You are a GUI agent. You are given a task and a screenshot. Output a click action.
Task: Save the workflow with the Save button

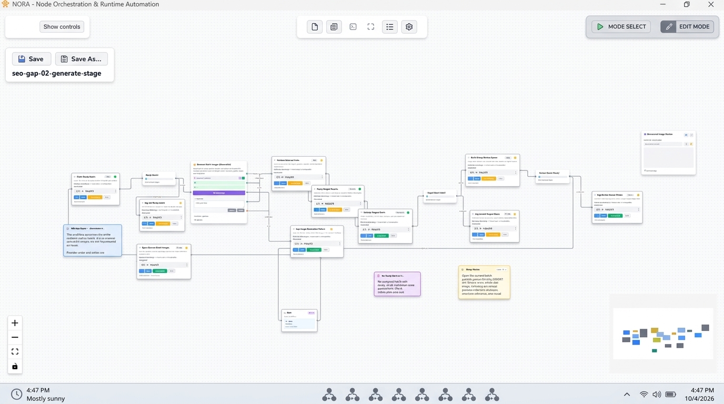(x=32, y=59)
